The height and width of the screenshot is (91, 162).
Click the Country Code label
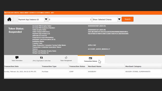(37, 43)
